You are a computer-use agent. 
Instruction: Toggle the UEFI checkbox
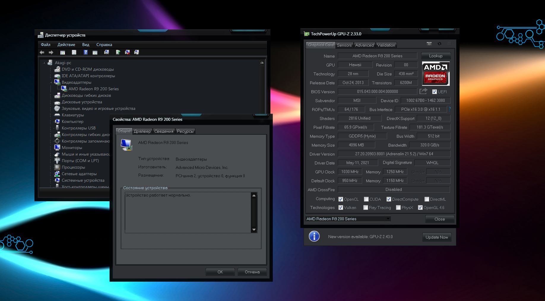(435, 92)
